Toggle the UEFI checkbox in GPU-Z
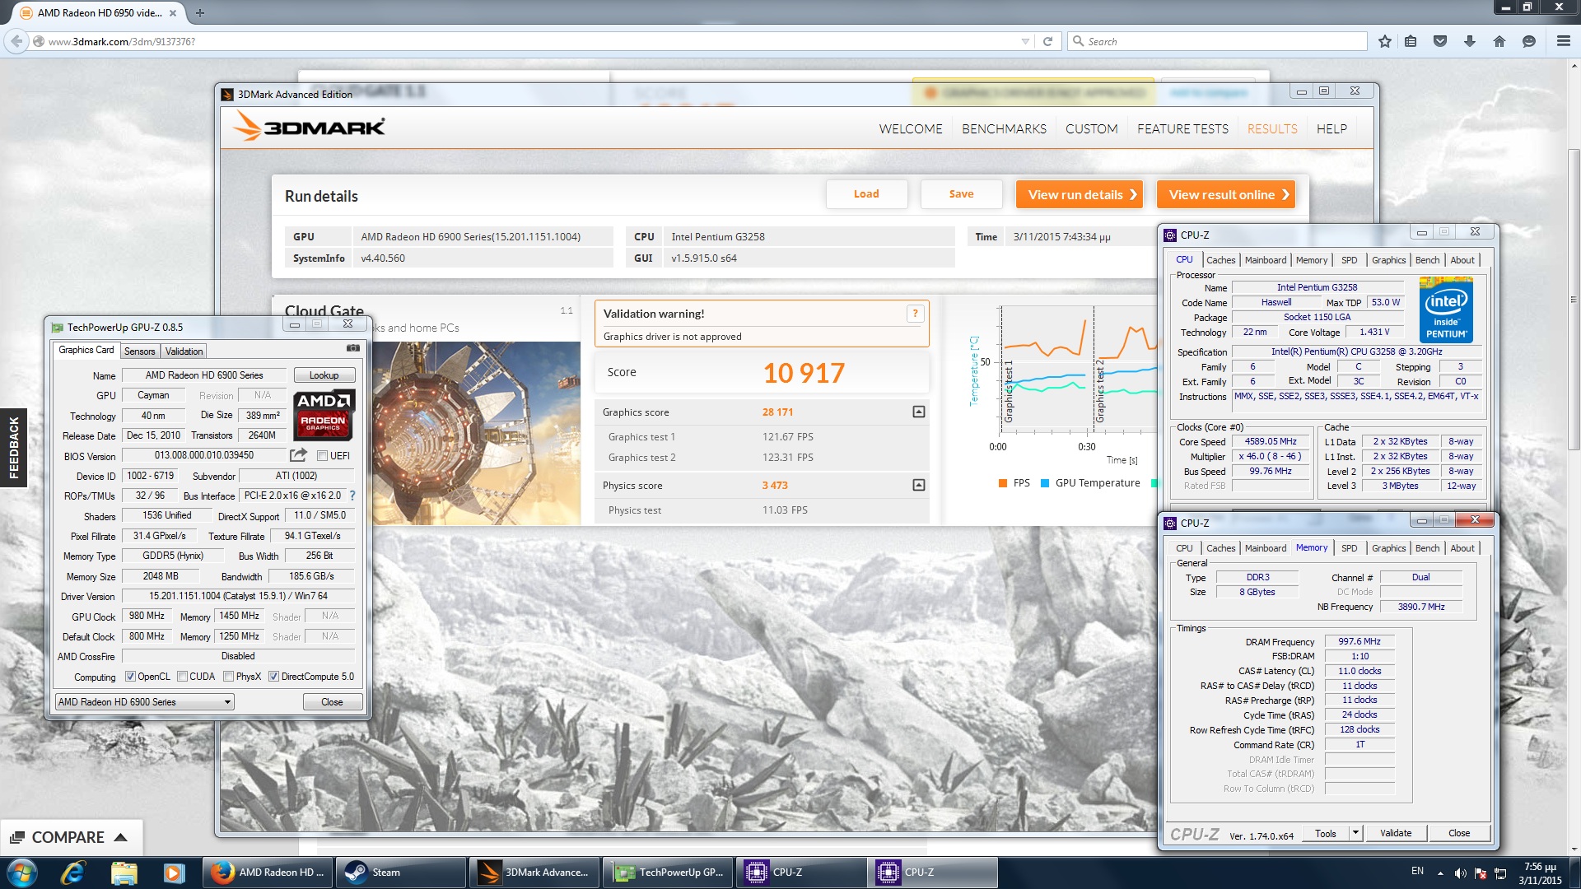The height and width of the screenshot is (889, 1581). (322, 456)
